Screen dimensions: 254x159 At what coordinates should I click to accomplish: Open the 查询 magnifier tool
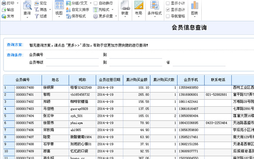[27, 5]
